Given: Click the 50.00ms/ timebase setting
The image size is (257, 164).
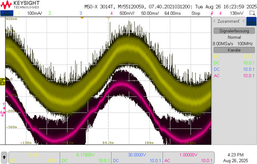Looking at the screenshot, I should coord(150,13).
